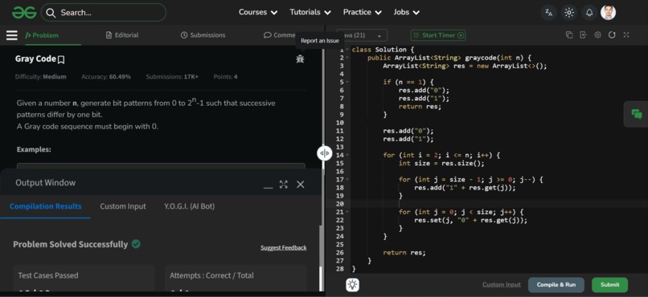Expand the Courses dropdown menu
This screenshot has height=297, width=648.
[258, 12]
